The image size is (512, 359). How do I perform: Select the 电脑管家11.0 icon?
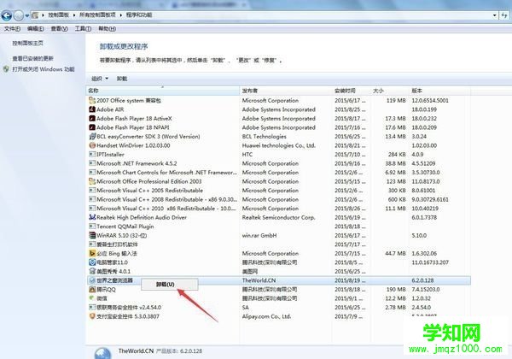[92, 262]
